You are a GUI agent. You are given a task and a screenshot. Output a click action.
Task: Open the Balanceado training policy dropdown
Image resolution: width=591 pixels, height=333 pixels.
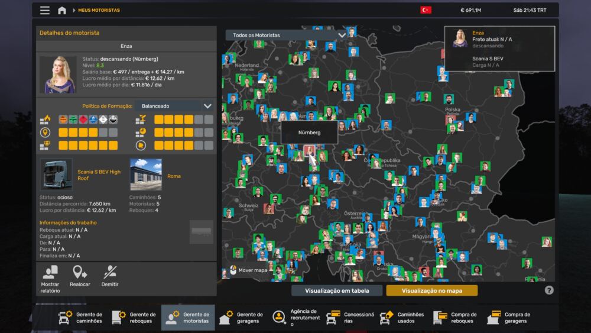click(x=174, y=106)
